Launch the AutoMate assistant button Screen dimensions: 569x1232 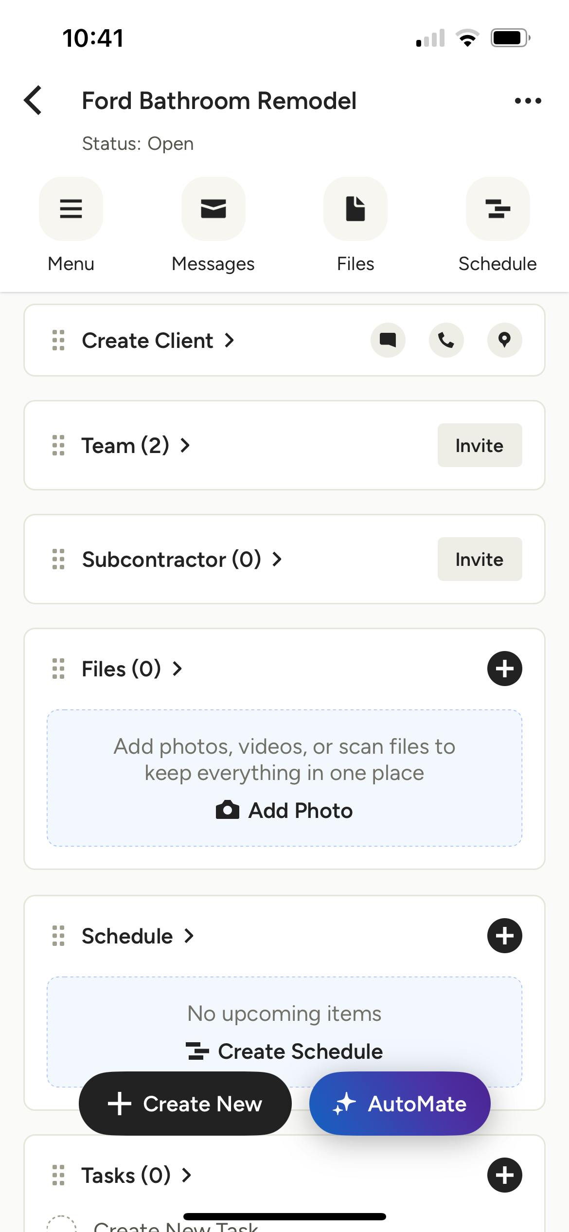coord(400,1104)
